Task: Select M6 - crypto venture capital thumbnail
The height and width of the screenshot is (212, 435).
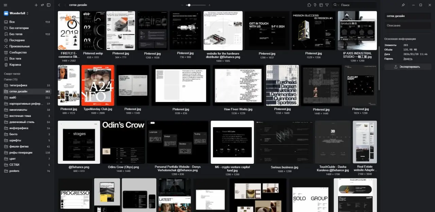Action: [232, 142]
